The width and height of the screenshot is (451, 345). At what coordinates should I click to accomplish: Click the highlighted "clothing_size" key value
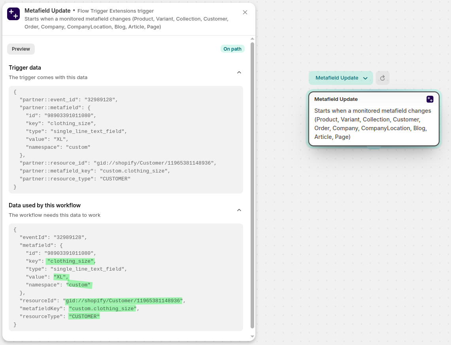pos(71,261)
